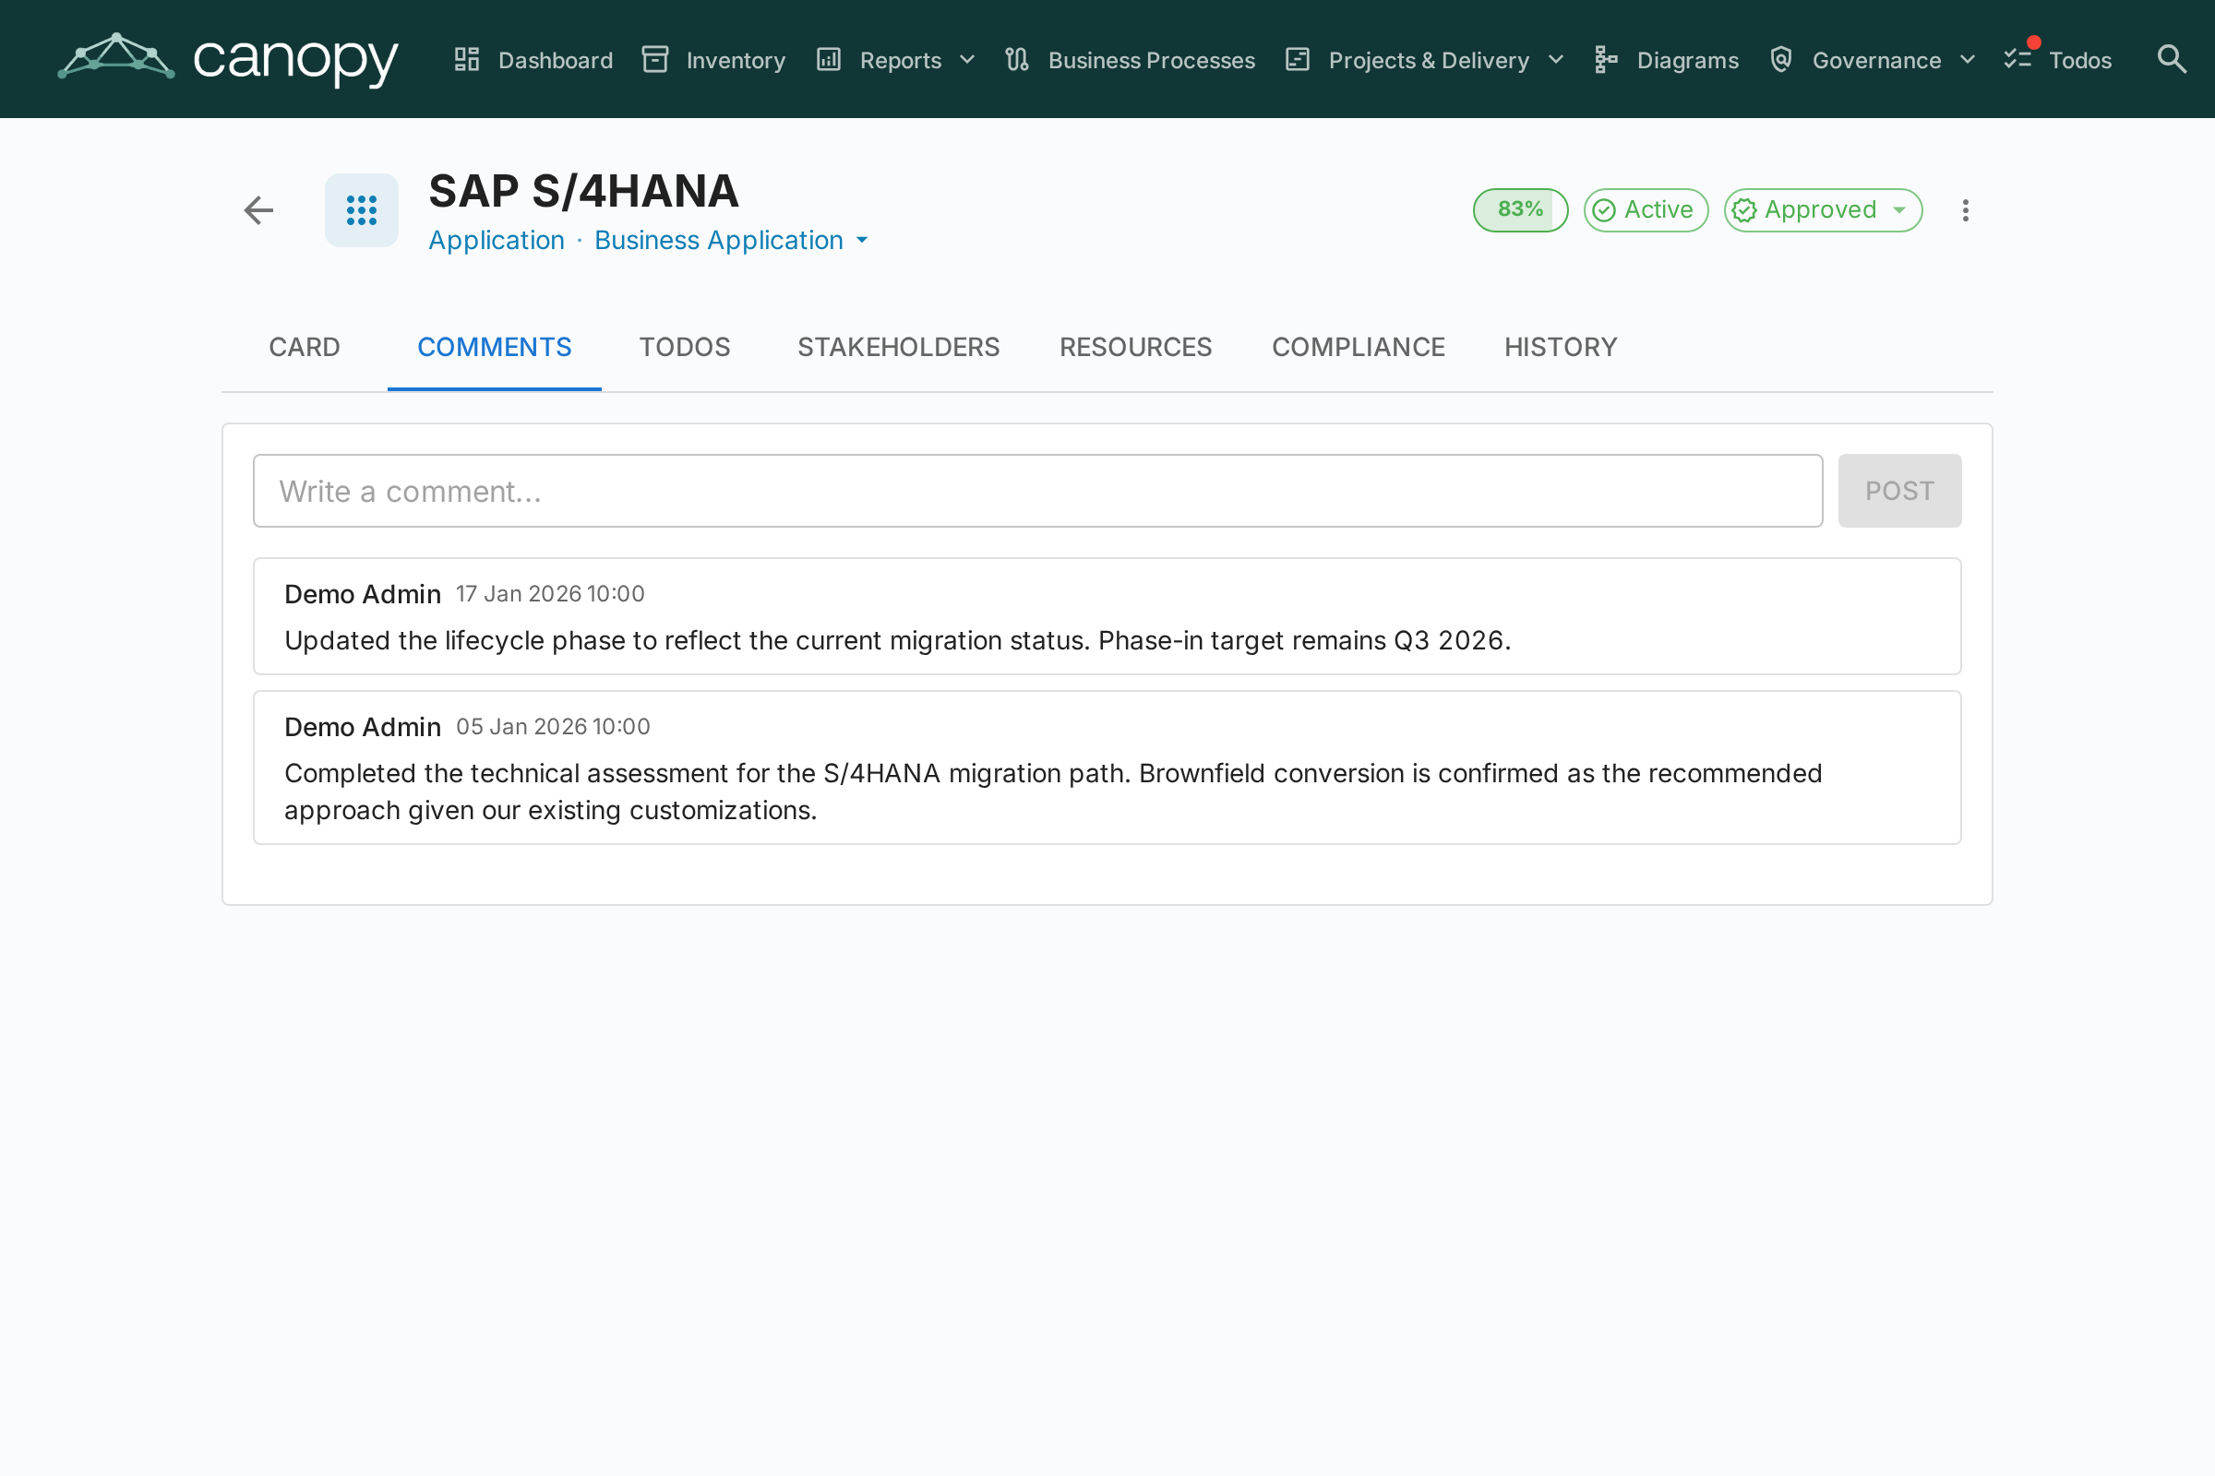The width and height of the screenshot is (2215, 1476).
Task: Navigate to Business Processes
Action: [1151, 60]
